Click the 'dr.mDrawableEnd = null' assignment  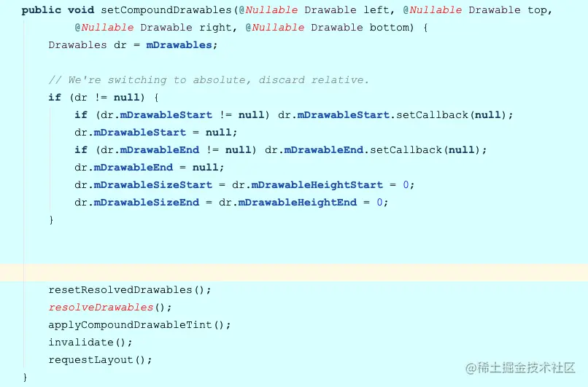pyautogui.click(x=150, y=167)
